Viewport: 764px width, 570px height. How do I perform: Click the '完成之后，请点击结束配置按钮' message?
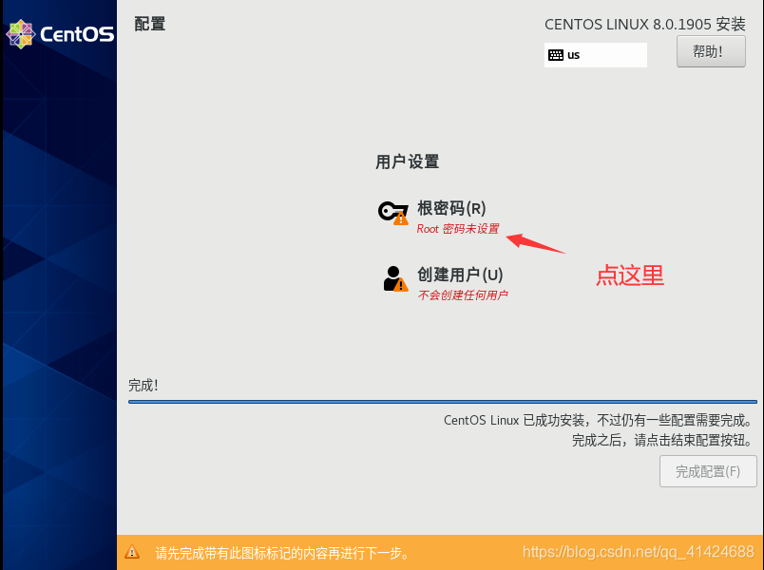click(661, 441)
